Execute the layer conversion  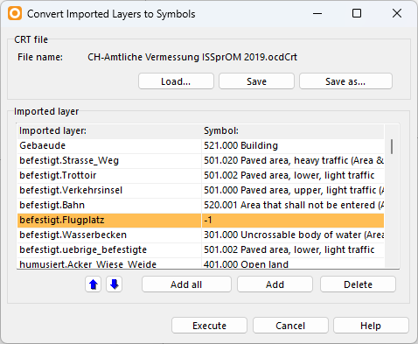tap(209, 326)
